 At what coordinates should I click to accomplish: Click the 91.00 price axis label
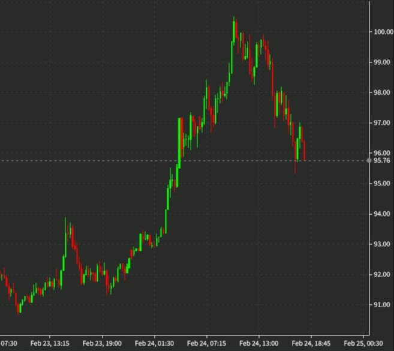381,305
